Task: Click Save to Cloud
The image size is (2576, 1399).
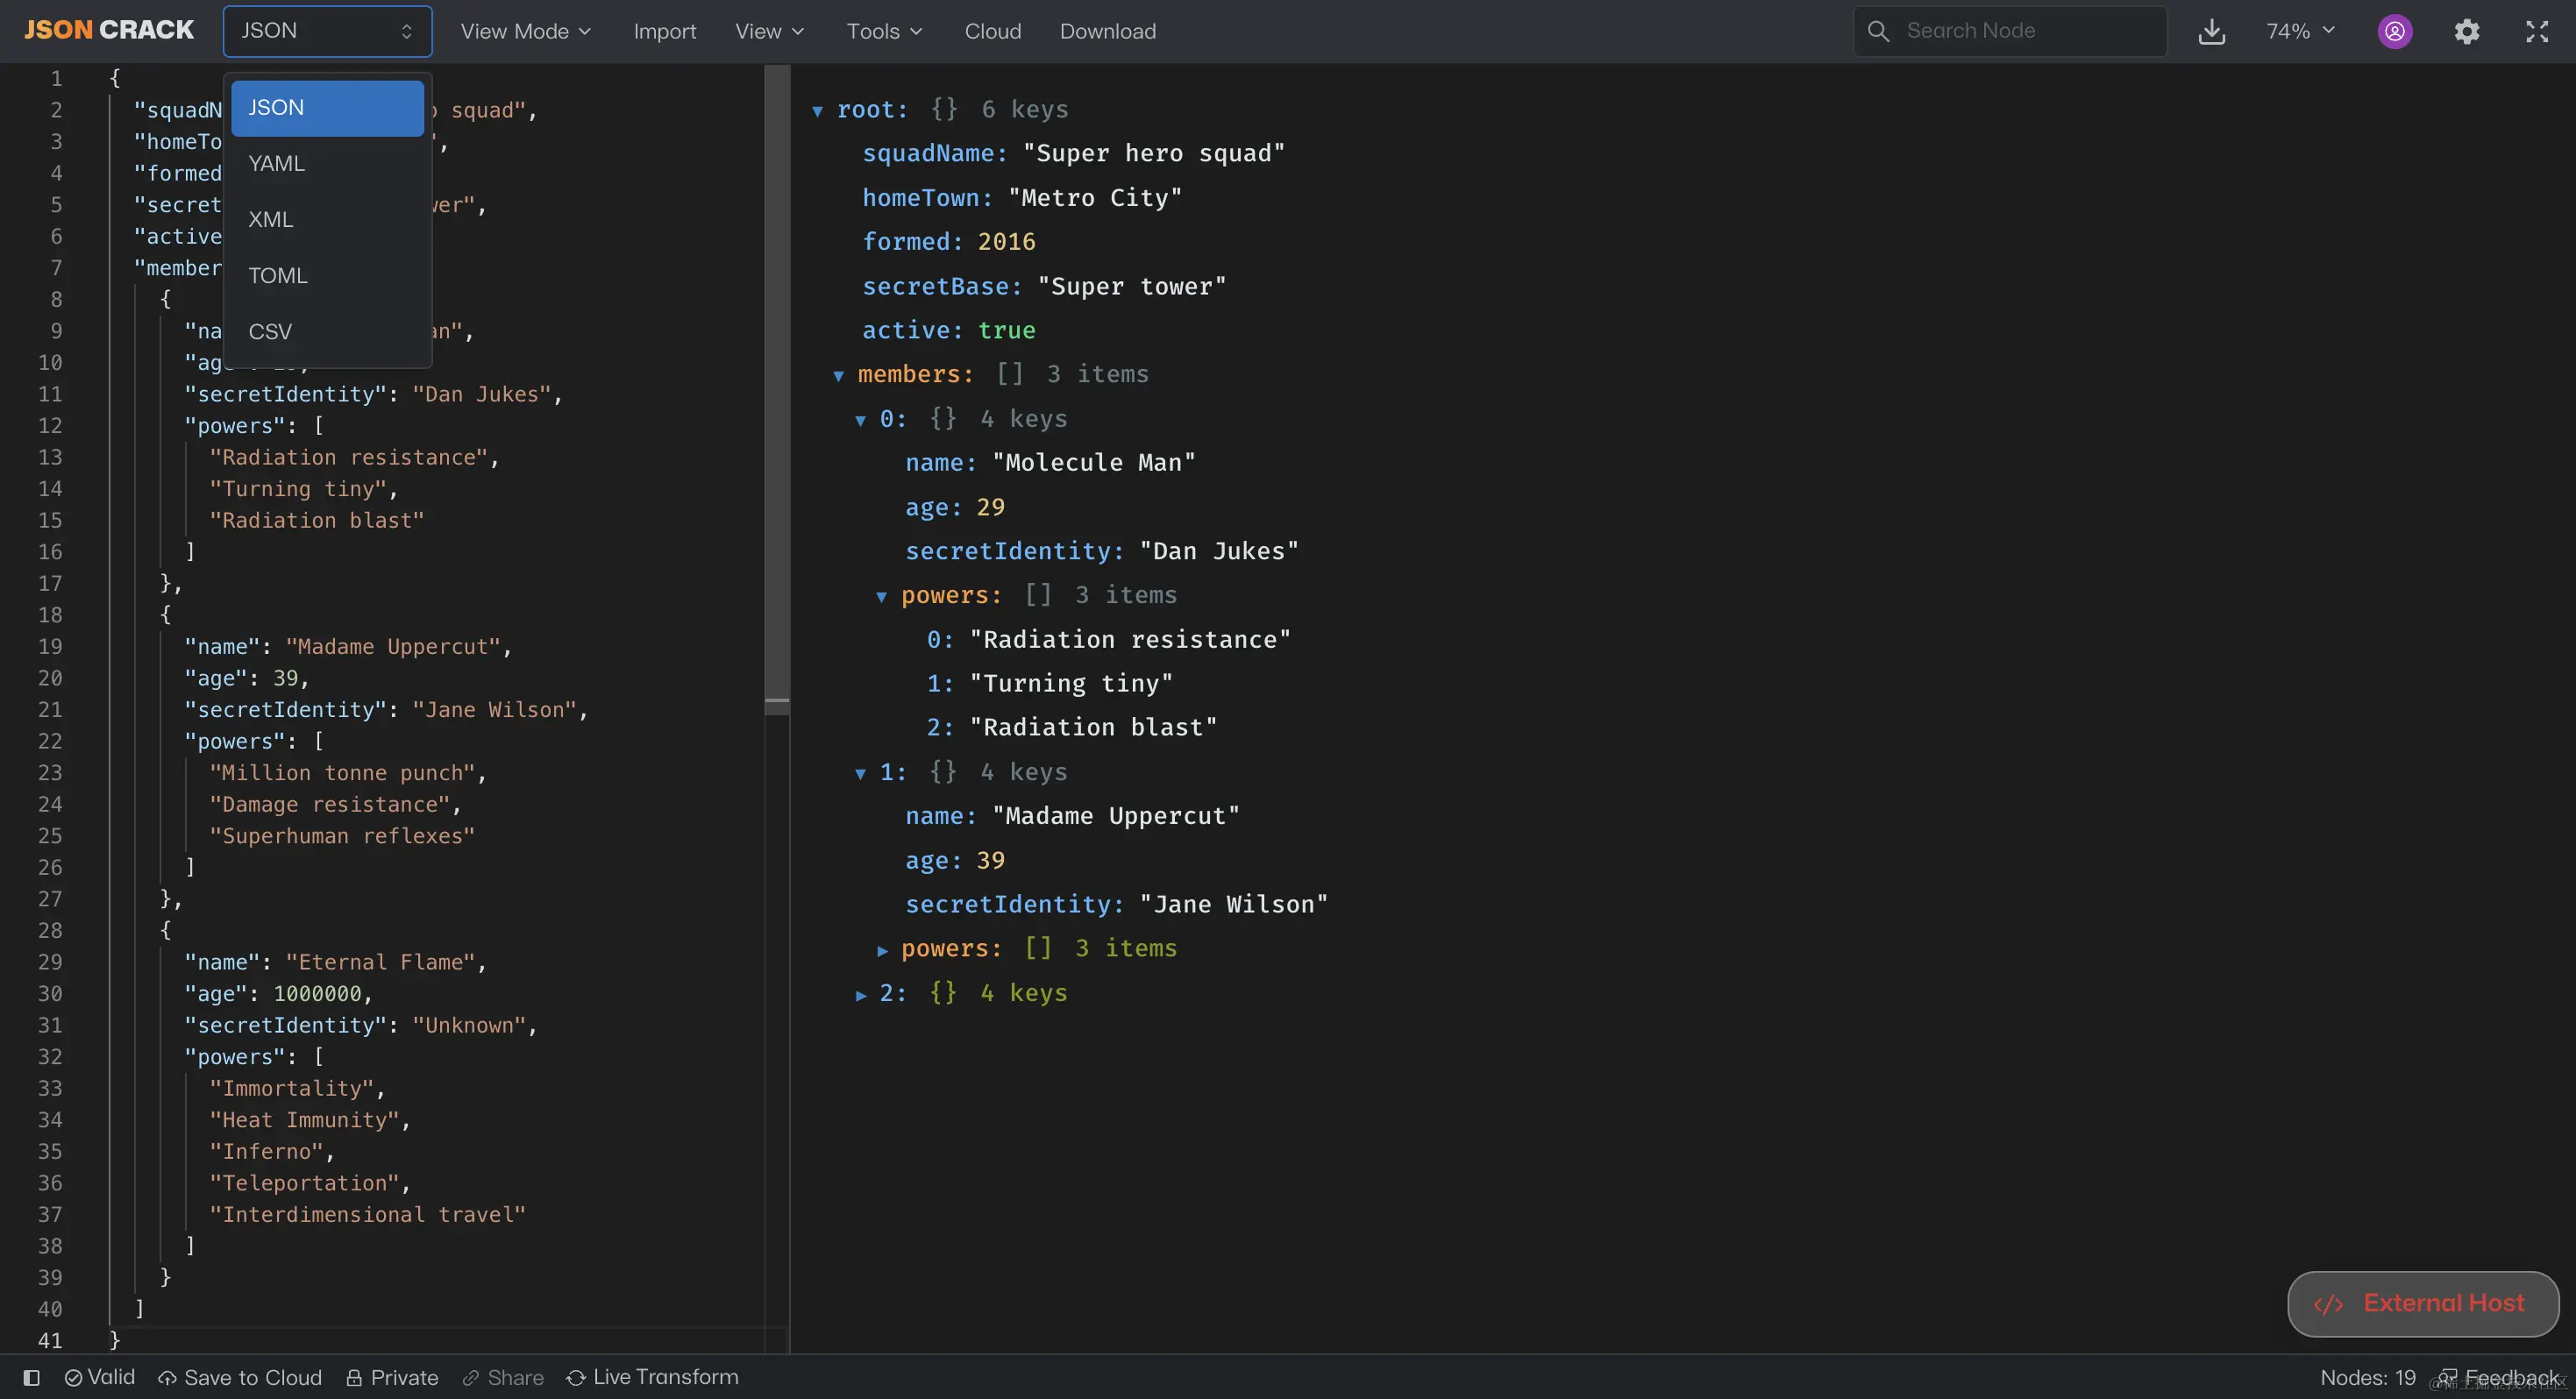Action: tap(240, 1377)
